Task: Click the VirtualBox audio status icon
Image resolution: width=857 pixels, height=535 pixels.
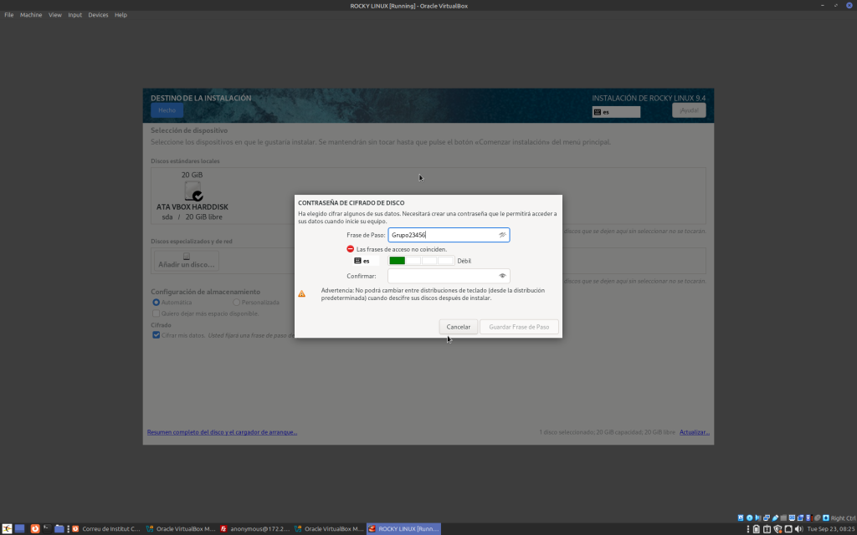Action: point(758,517)
